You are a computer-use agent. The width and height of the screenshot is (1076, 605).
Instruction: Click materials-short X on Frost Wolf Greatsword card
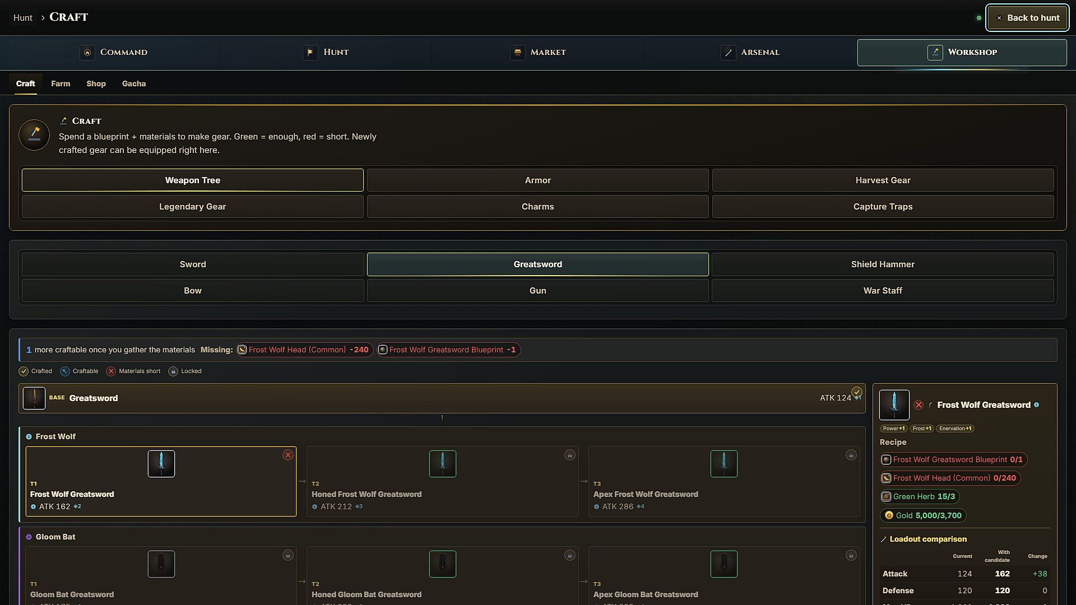pos(288,455)
